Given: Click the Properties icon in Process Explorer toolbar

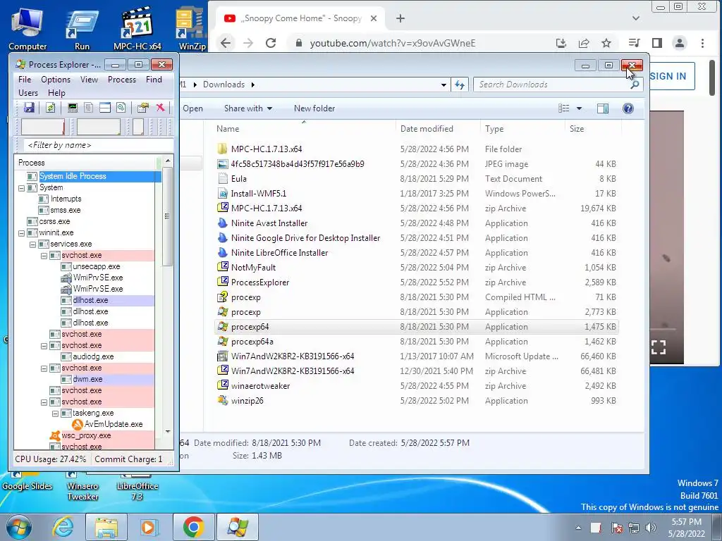Looking at the screenshot, I should coord(142,108).
